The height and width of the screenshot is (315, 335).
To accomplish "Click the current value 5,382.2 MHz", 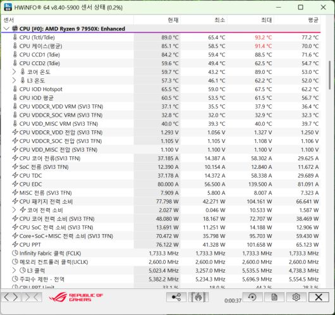I will click(164, 279).
